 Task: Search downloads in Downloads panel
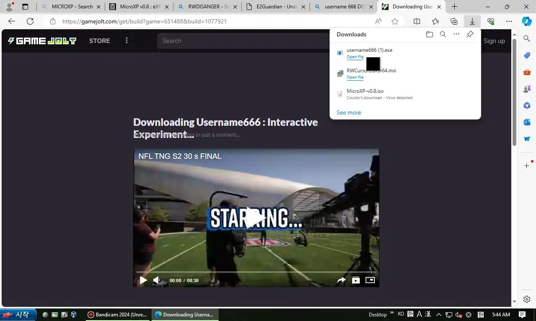click(x=443, y=34)
